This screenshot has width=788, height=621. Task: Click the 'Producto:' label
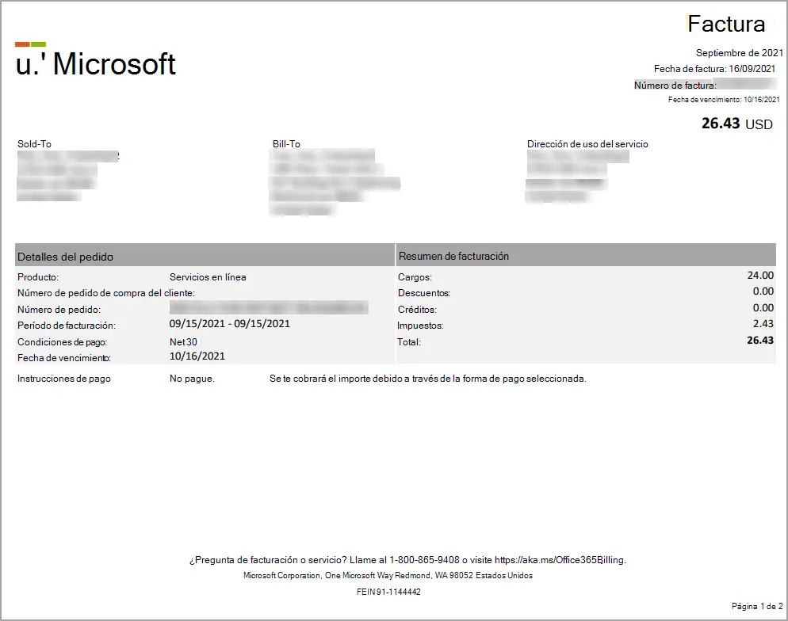[38, 277]
